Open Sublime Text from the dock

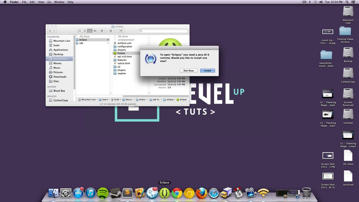pyautogui.click(x=128, y=193)
